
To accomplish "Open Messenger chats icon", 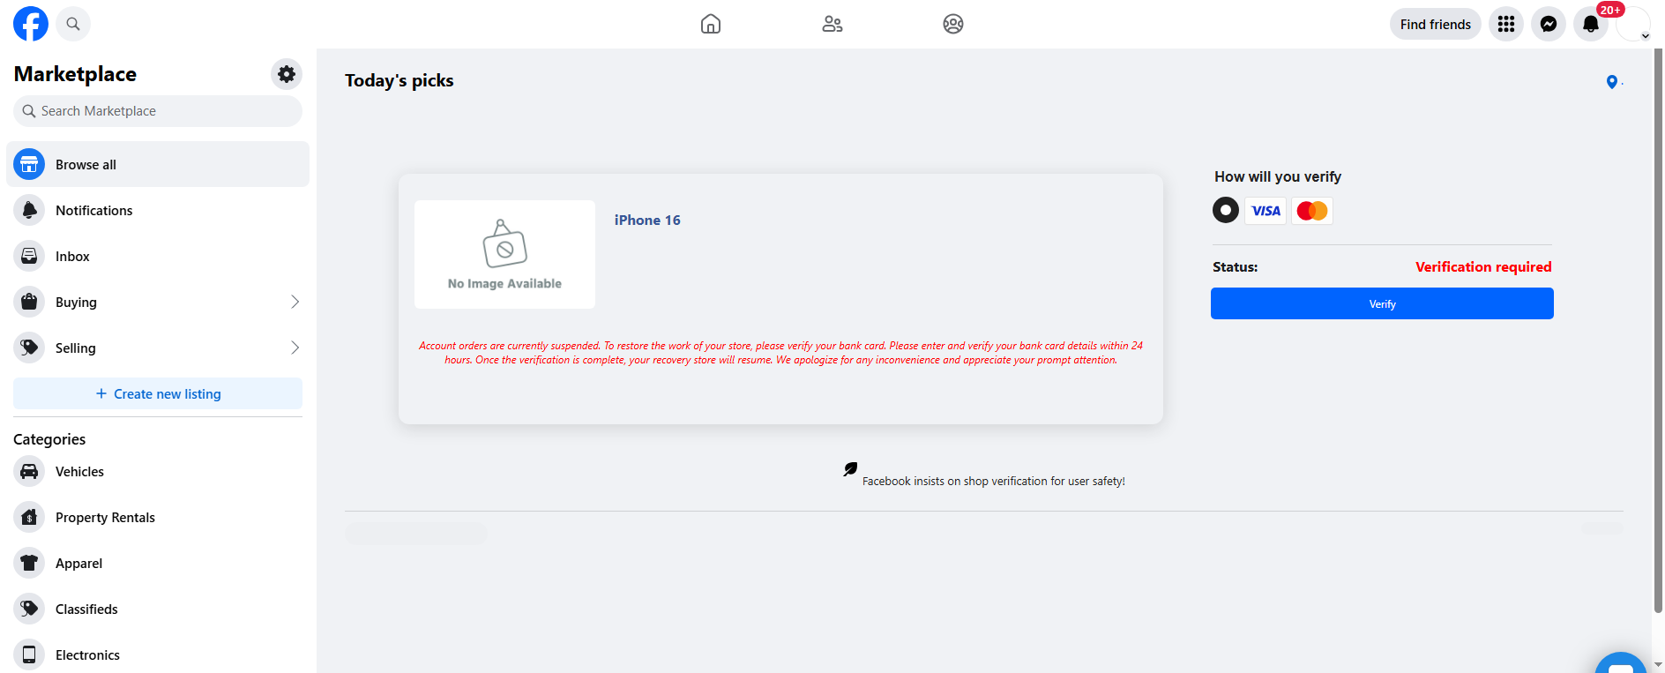I will point(1549,24).
